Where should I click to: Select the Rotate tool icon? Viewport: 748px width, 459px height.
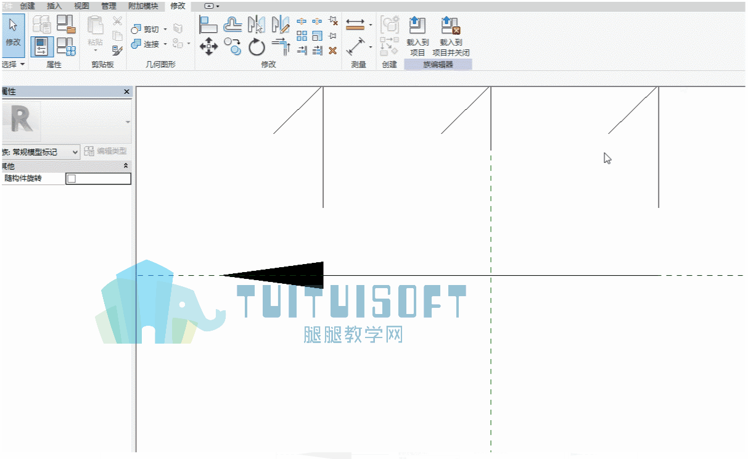[256, 46]
